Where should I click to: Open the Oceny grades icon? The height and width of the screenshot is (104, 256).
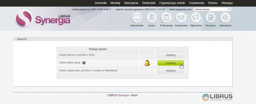coord(151,17)
